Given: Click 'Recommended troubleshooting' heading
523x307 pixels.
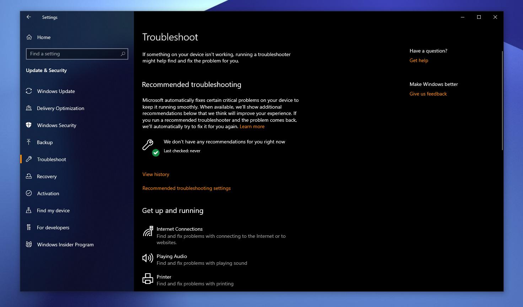Looking at the screenshot, I should point(192,84).
